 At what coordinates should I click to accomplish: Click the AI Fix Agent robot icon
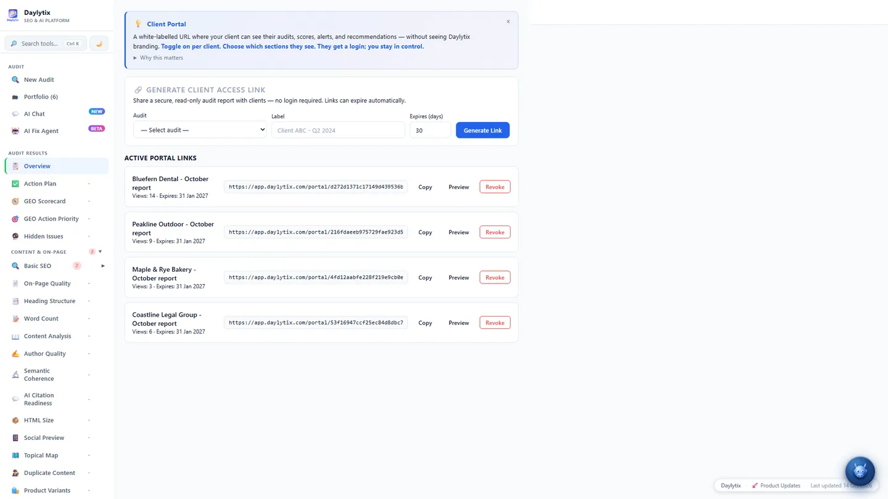pyautogui.click(x=15, y=131)
